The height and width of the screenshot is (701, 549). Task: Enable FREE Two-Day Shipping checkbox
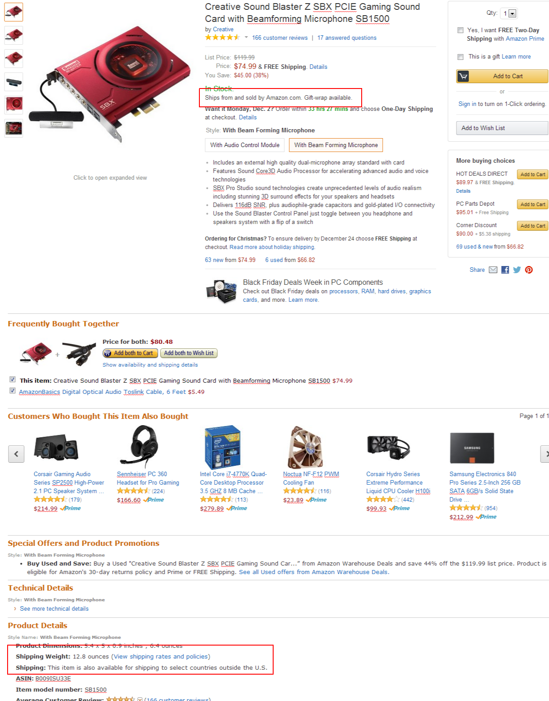pos(460,30)
